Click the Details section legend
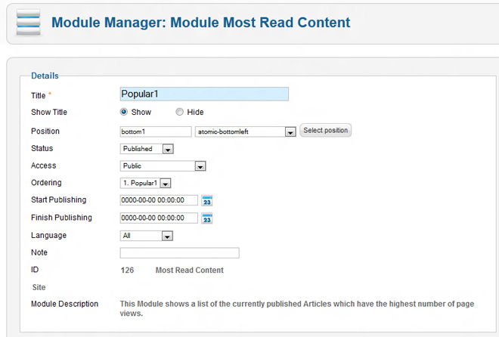499x337 pixels. click(45, 76)
